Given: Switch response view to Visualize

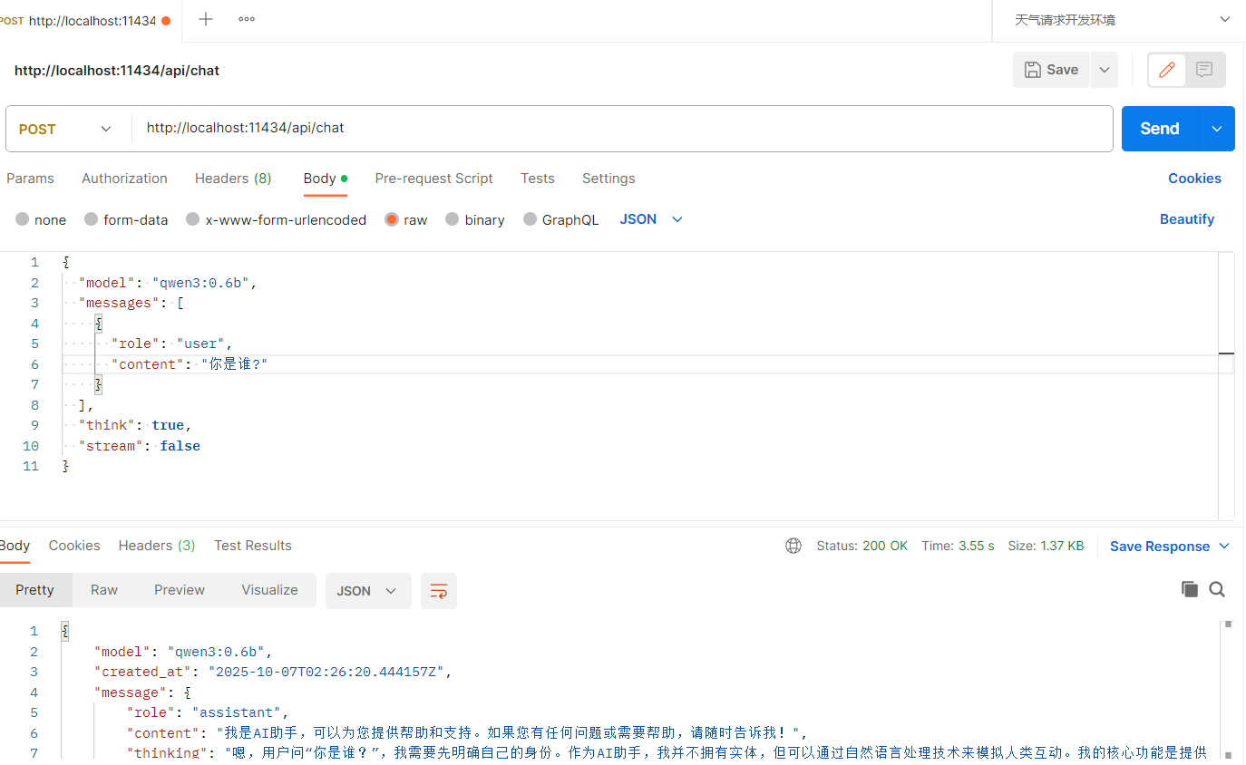Looking at the screenshot, I should [x=269, y=590].
